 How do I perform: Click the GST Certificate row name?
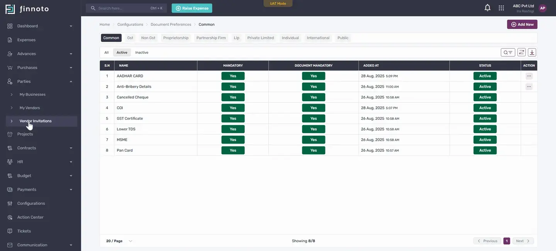(130, 119)
